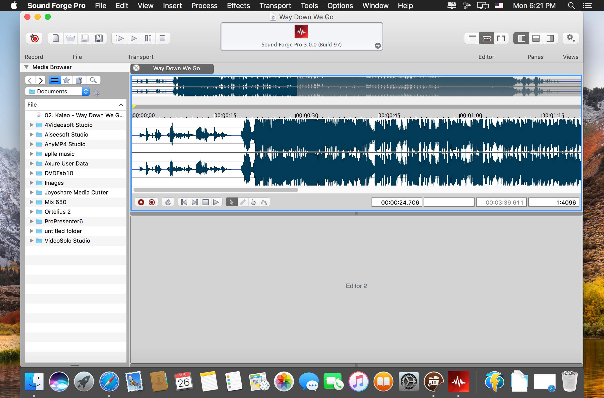Open search in Media Browser

93,80
